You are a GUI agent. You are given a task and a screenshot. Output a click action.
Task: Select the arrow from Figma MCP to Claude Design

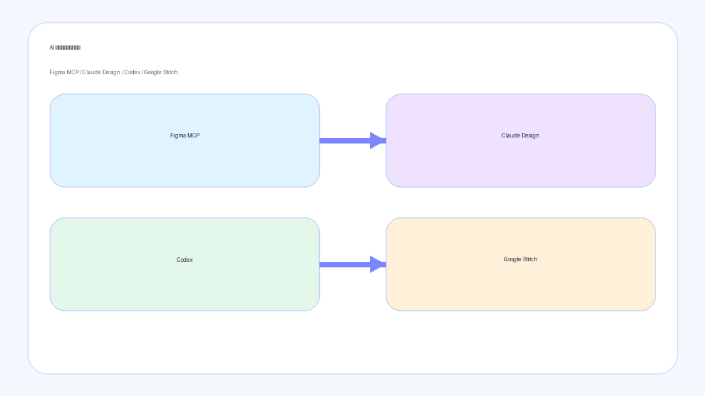pyautogui.click(x=353, y=141)
